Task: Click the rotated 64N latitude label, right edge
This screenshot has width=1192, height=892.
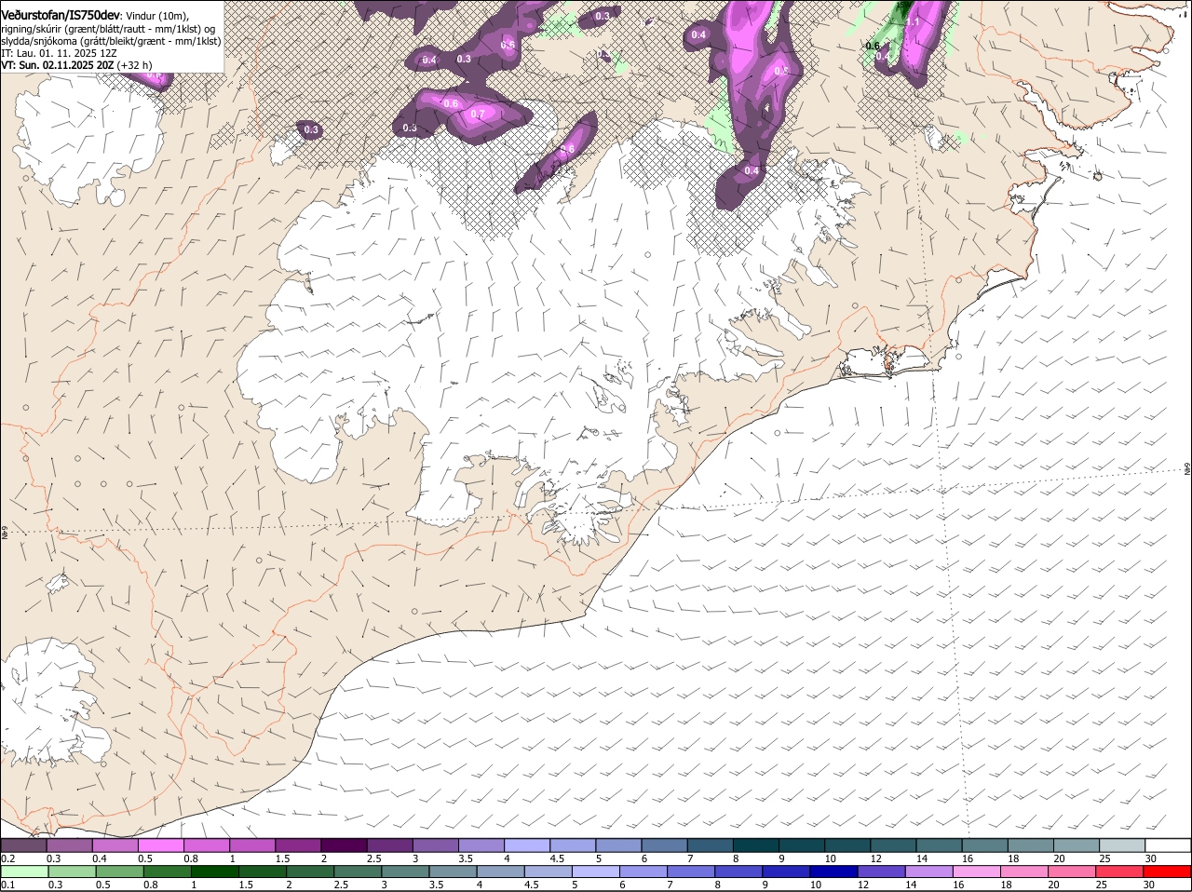Action: [x=1187, y=467]
